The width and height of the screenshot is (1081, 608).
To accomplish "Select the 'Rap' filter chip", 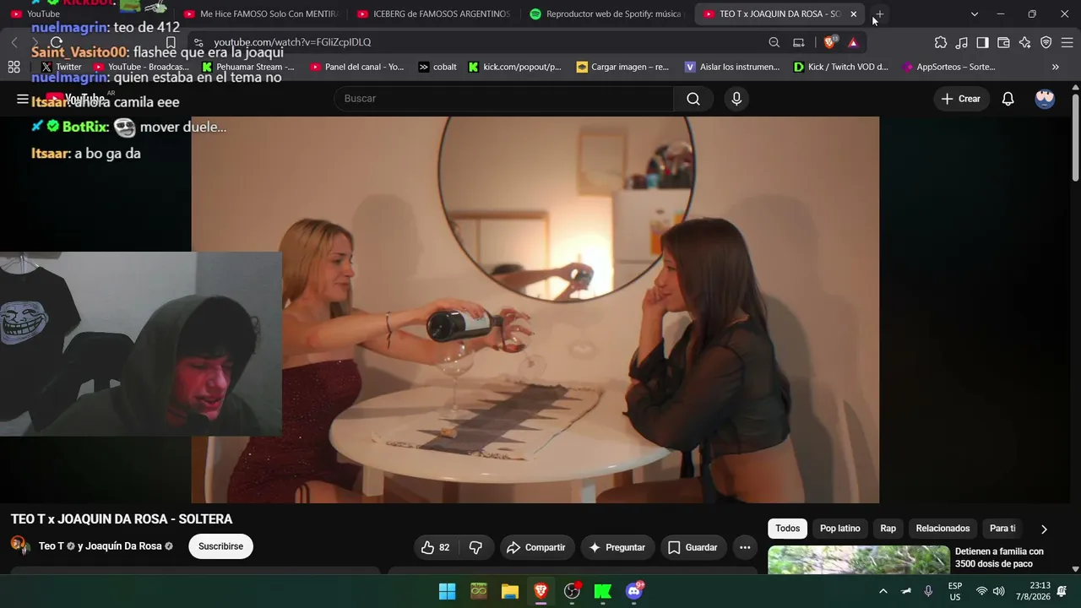I will pos(888,529).
